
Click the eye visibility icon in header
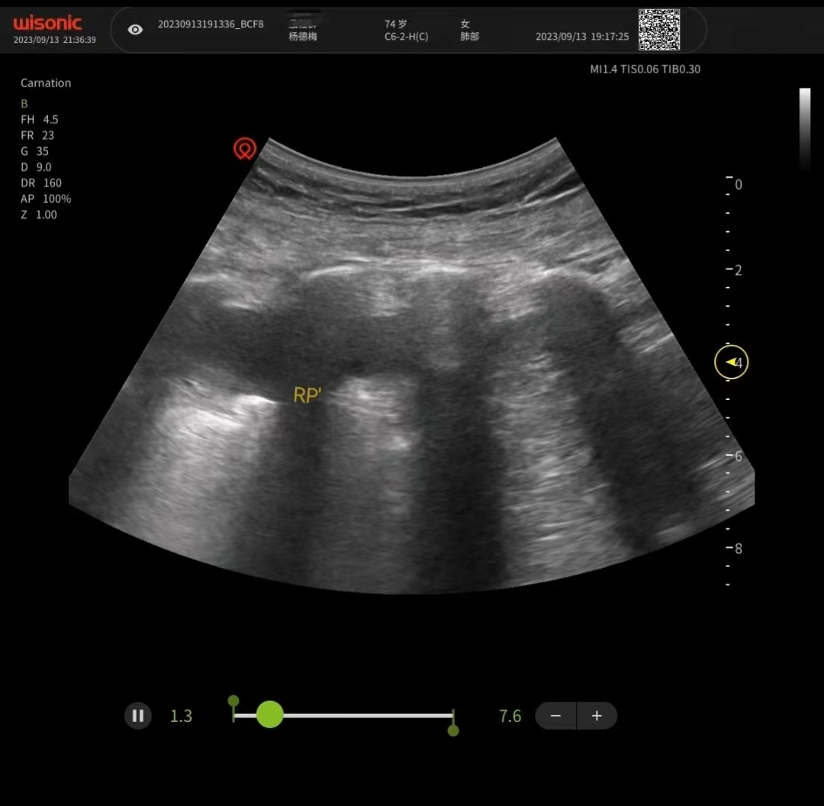[135, 30]
